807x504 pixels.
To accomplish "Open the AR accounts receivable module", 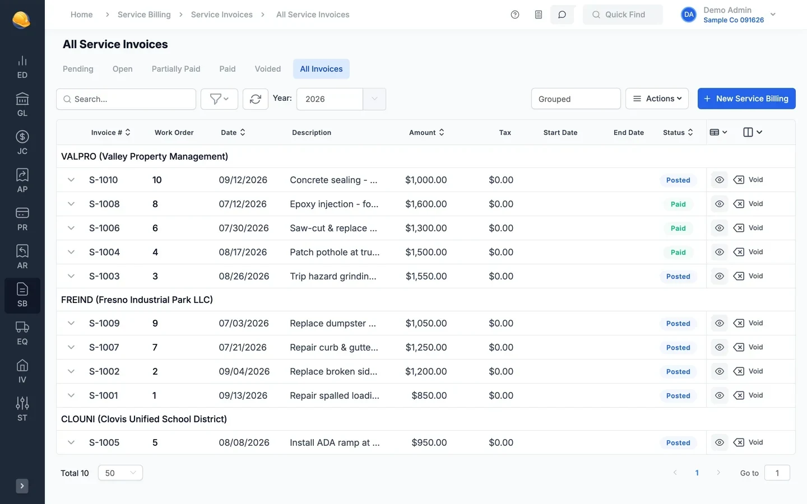I will coord(22,258).
